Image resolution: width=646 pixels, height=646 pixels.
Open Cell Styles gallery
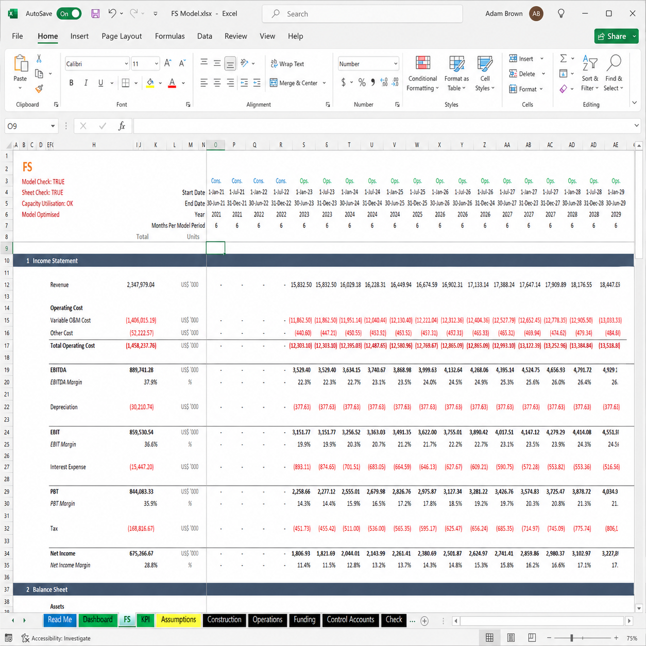tap(485, 74)
